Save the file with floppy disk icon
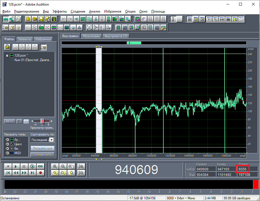This screenshot has height=201, width=260. coord(41,19)
